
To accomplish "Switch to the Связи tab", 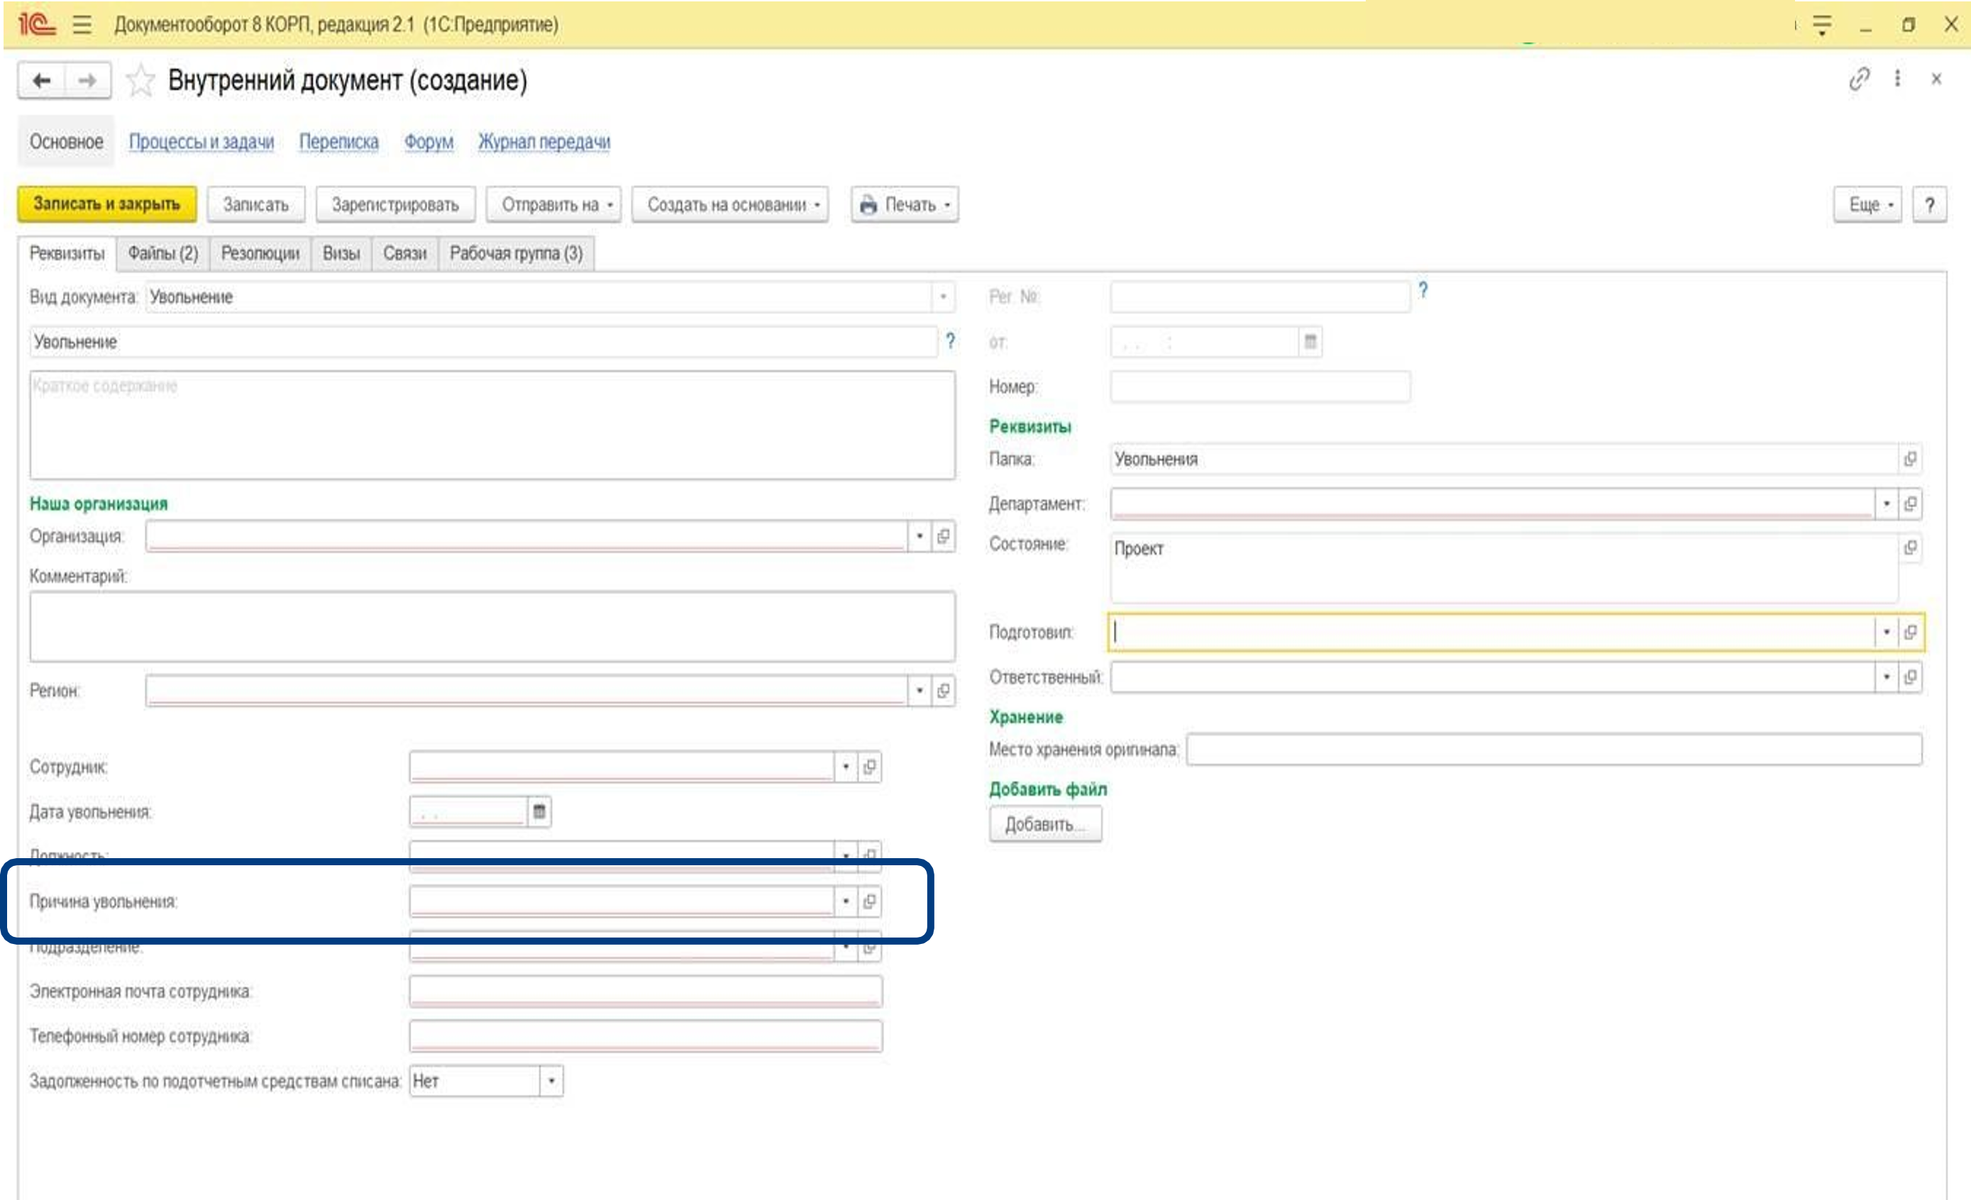I will point(404,253).
